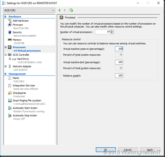Click the Security shield icon
Screen dimensions: 165x157
tap(10, 32)
